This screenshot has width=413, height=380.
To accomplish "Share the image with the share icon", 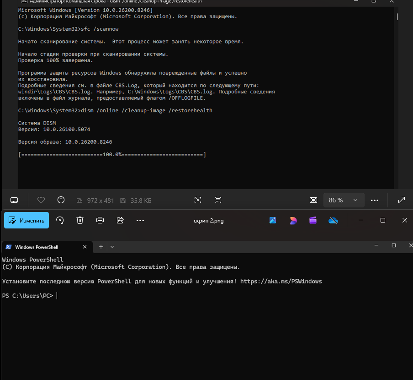I will (x=120, y=220).
